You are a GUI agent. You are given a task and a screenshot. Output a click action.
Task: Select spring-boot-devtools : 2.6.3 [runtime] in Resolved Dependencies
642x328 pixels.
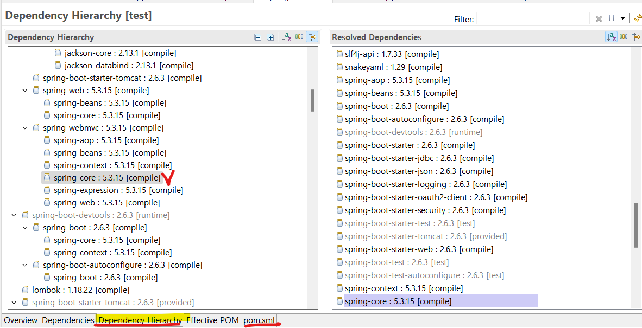413,132
